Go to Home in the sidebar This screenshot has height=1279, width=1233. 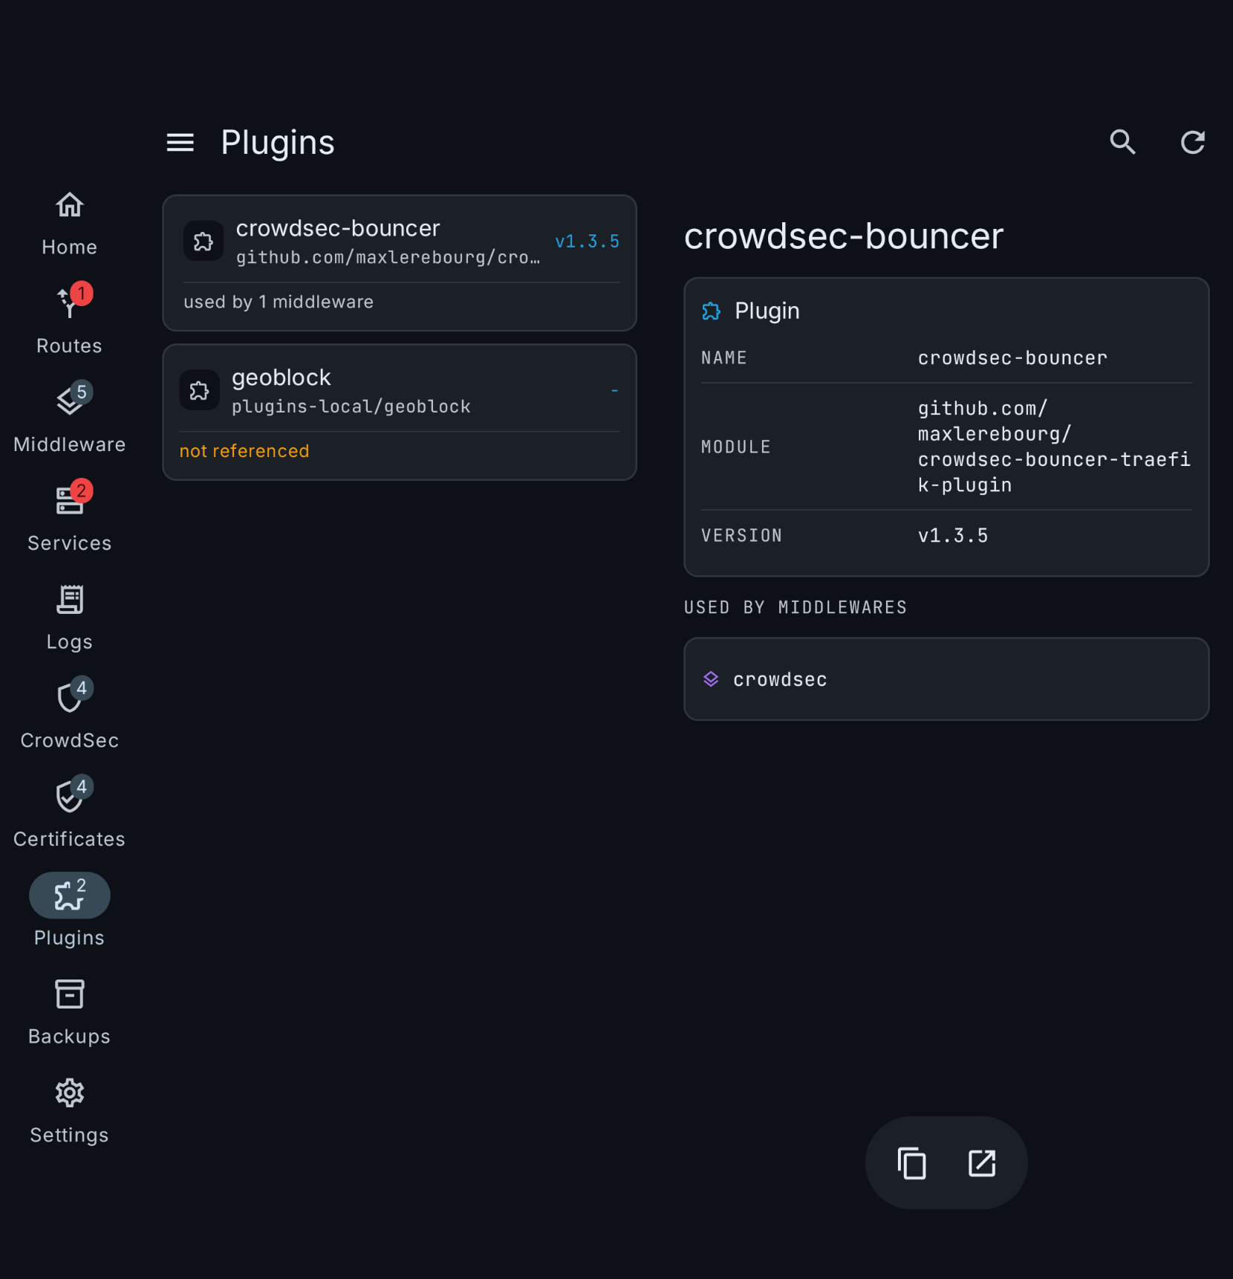click(69, 223)
